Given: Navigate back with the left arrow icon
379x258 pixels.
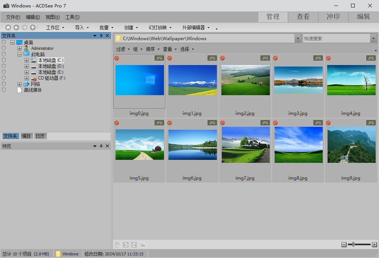Looking at the screenshot, I should tap(16, 28).
